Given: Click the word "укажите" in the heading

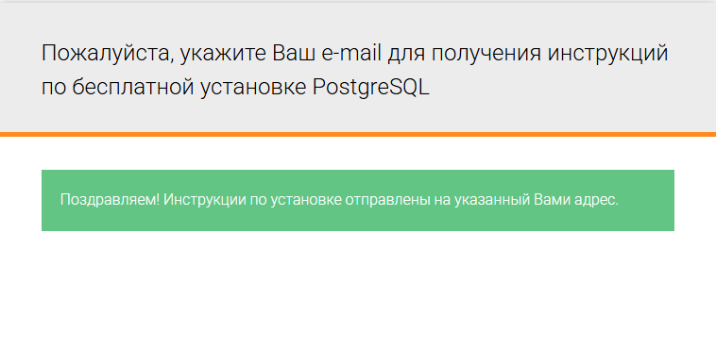Looking at the screenshot, I should [223, 55].
